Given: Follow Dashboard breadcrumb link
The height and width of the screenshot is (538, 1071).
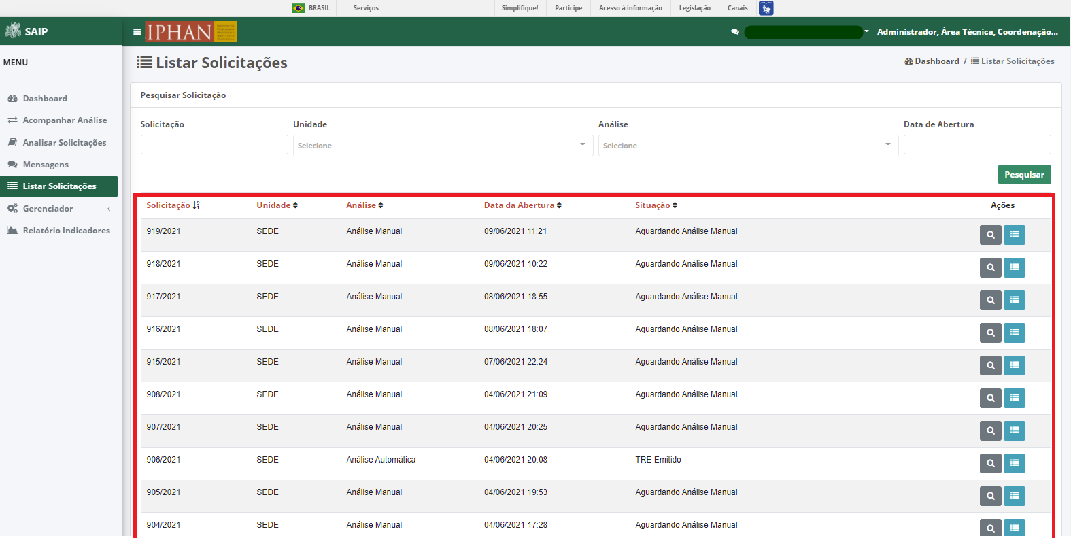Looking at the screenshot, I should [932, 61].
